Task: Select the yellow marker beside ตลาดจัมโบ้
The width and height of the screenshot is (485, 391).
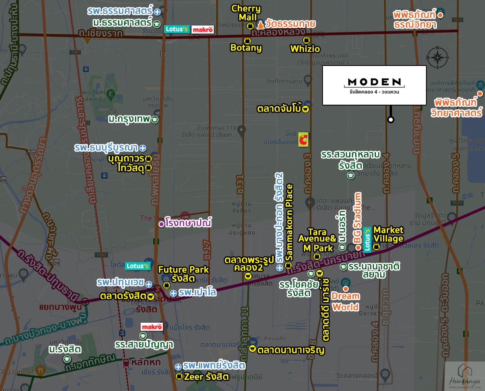Action: [x=306, y=109]
